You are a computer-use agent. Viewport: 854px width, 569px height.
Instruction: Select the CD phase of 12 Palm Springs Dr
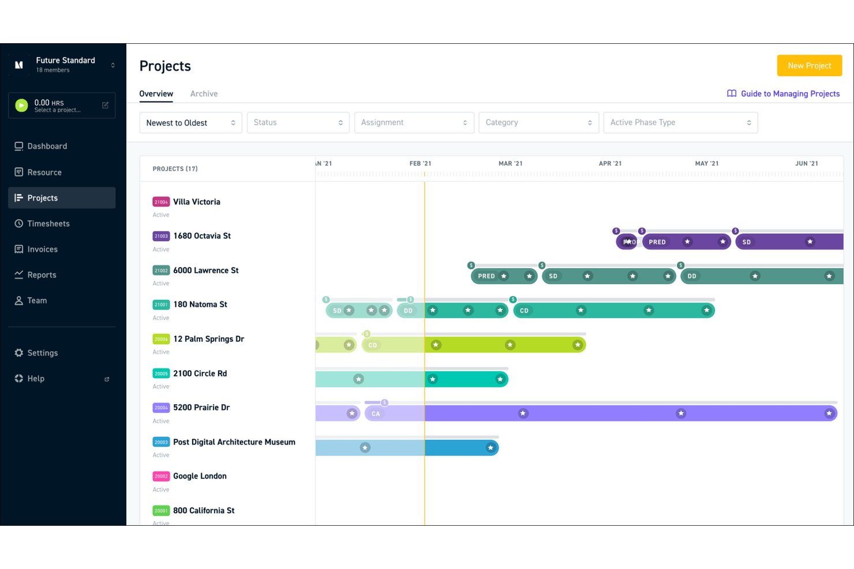click(474, 345)
